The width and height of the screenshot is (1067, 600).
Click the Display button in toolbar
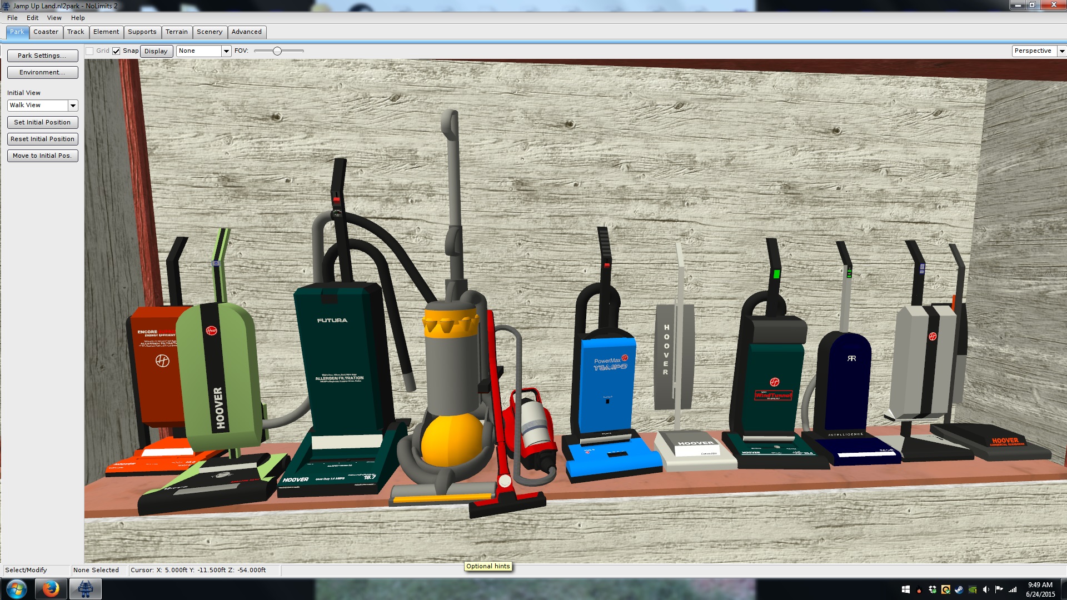click(x=156, y=51)
